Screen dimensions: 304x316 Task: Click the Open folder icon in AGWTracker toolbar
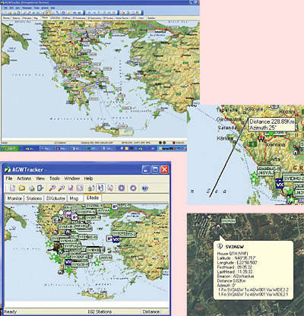click(x=22, y=188)
